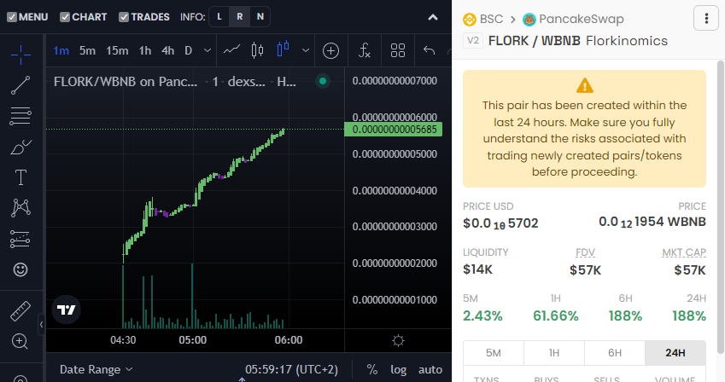
Task: Click the PancakeSwap logo icon
Action: [x=529, y=20]
